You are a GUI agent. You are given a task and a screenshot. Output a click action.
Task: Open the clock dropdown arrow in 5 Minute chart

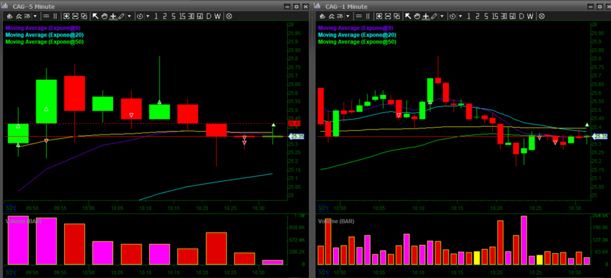pos(148,15)
